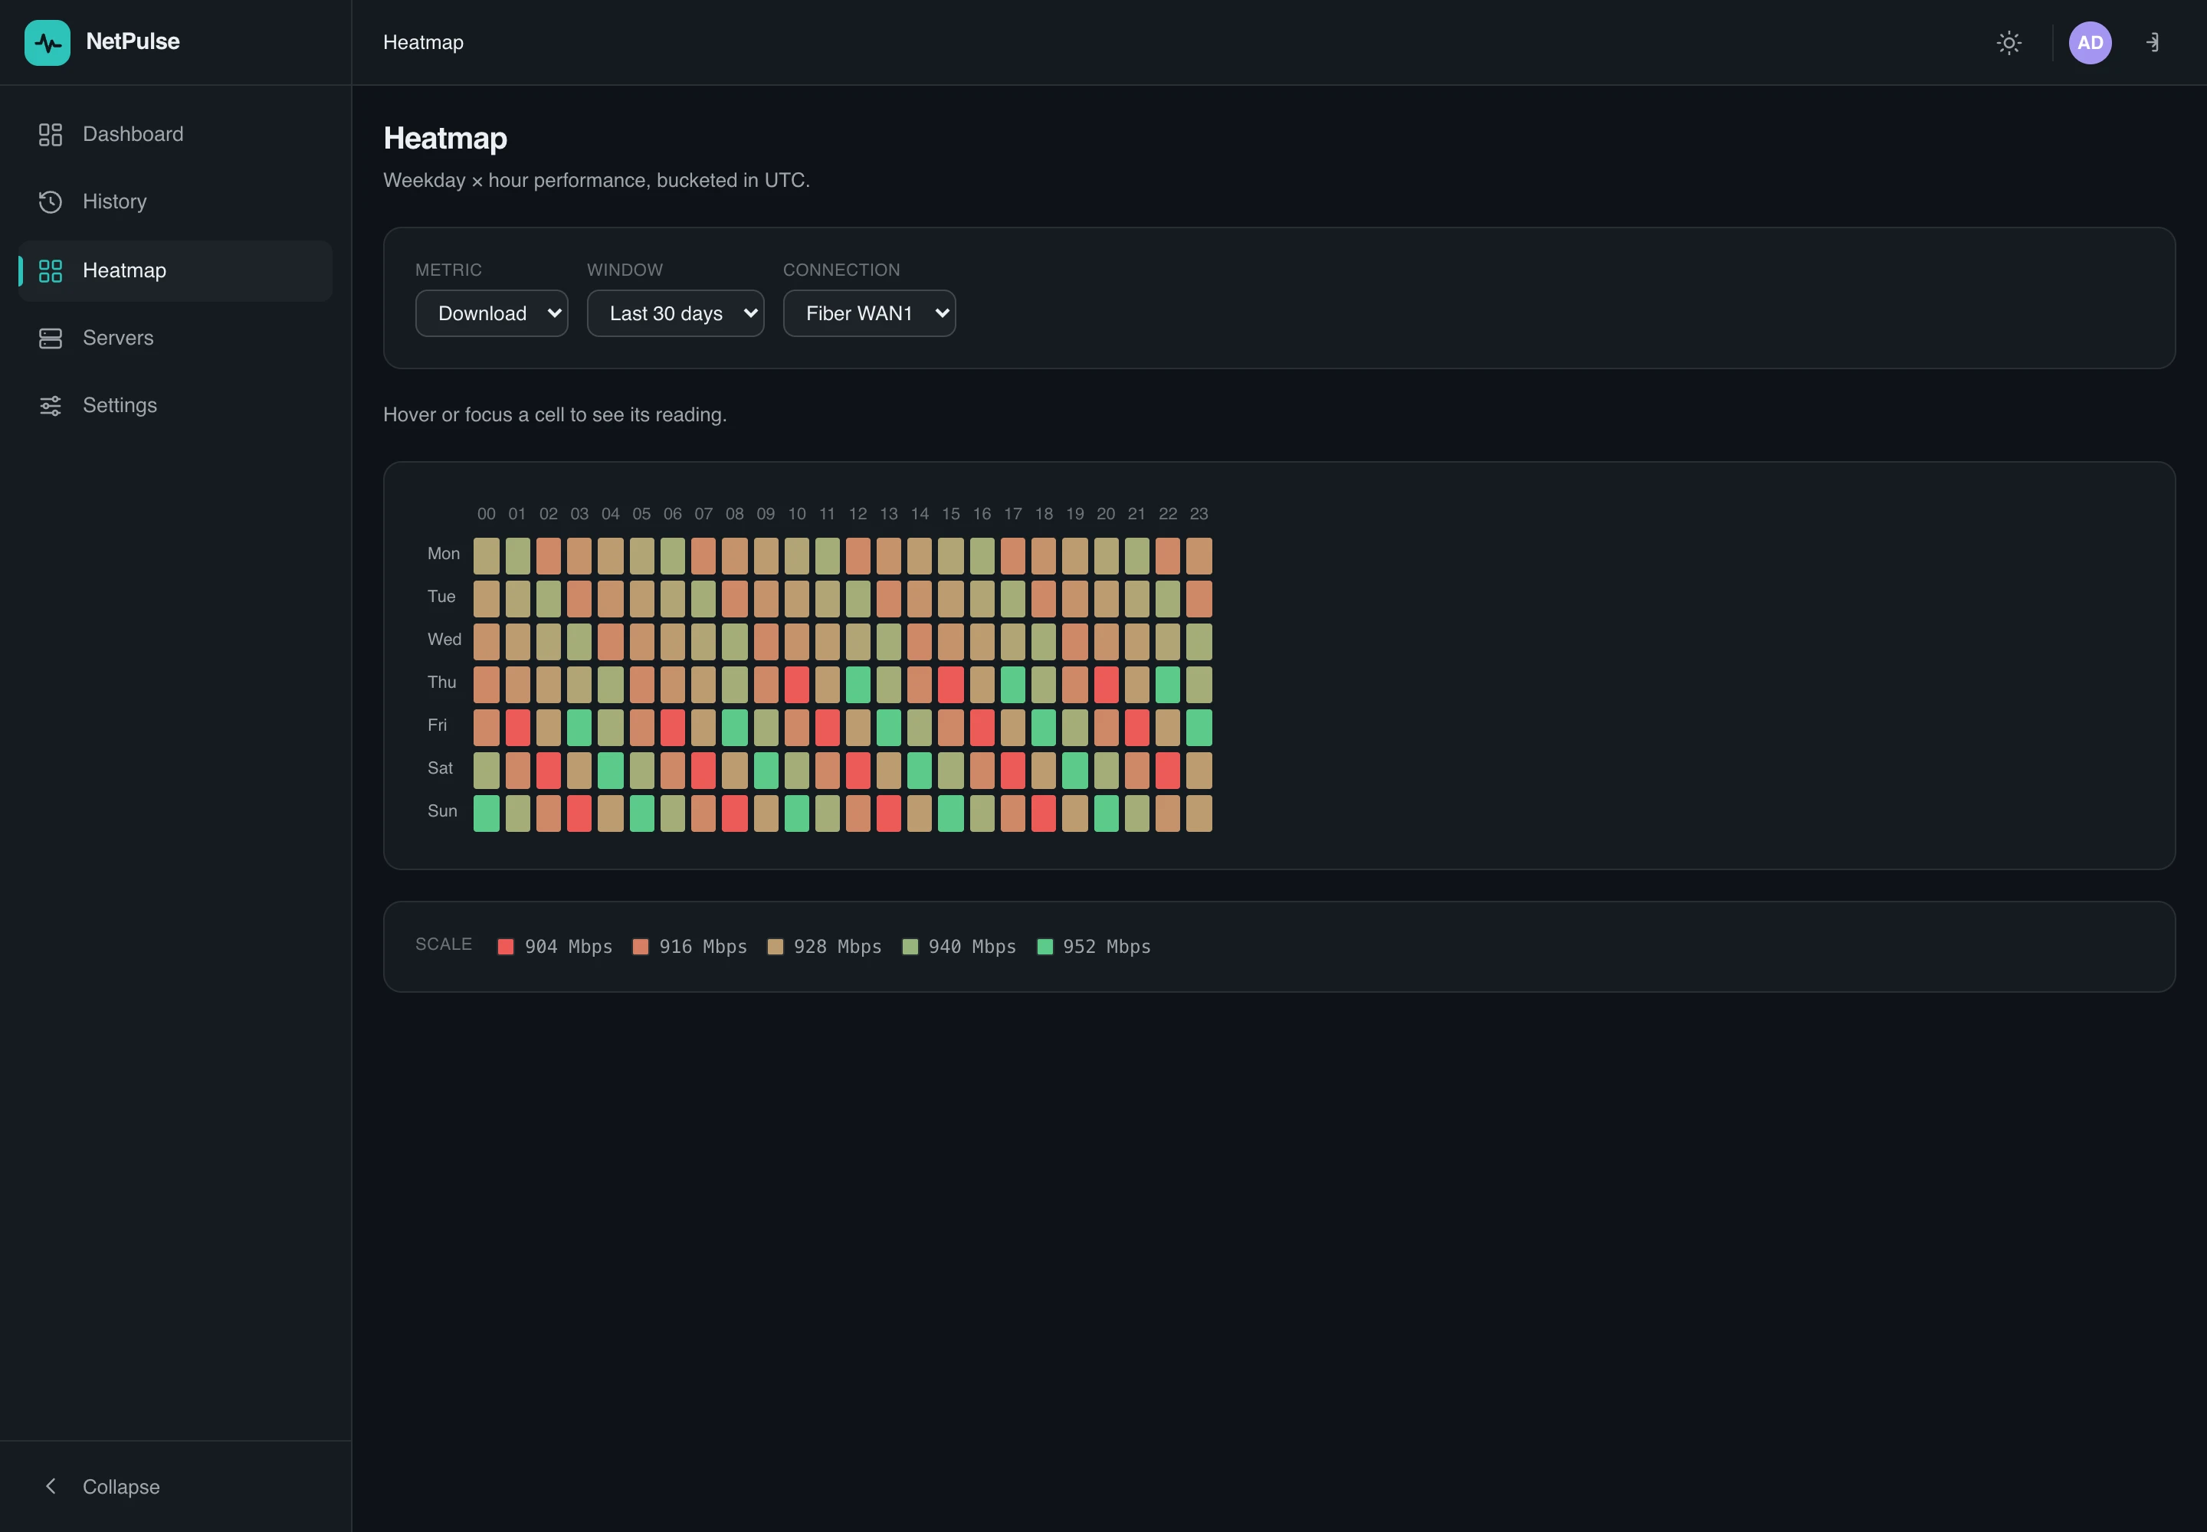Screen dimensions: 2207x1532
Task: Click the Saturday 04 hour green cell
Action: [x=610, y=771]
